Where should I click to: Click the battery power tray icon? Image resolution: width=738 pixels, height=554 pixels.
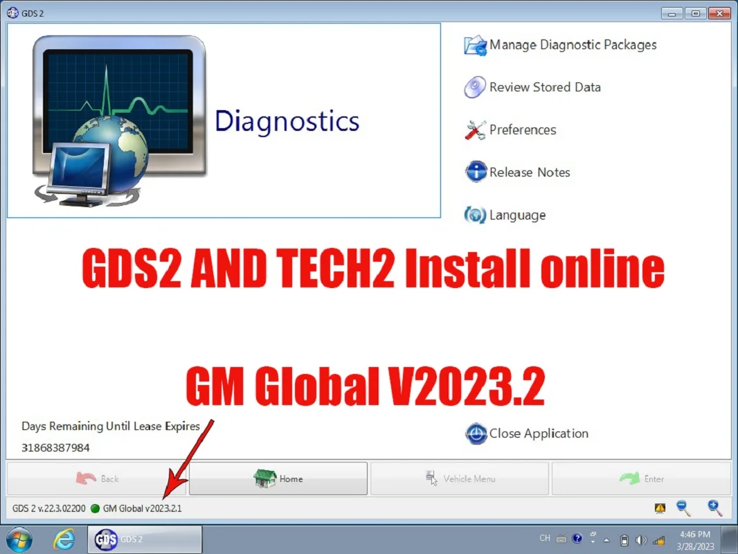click(x=624, y=540)
